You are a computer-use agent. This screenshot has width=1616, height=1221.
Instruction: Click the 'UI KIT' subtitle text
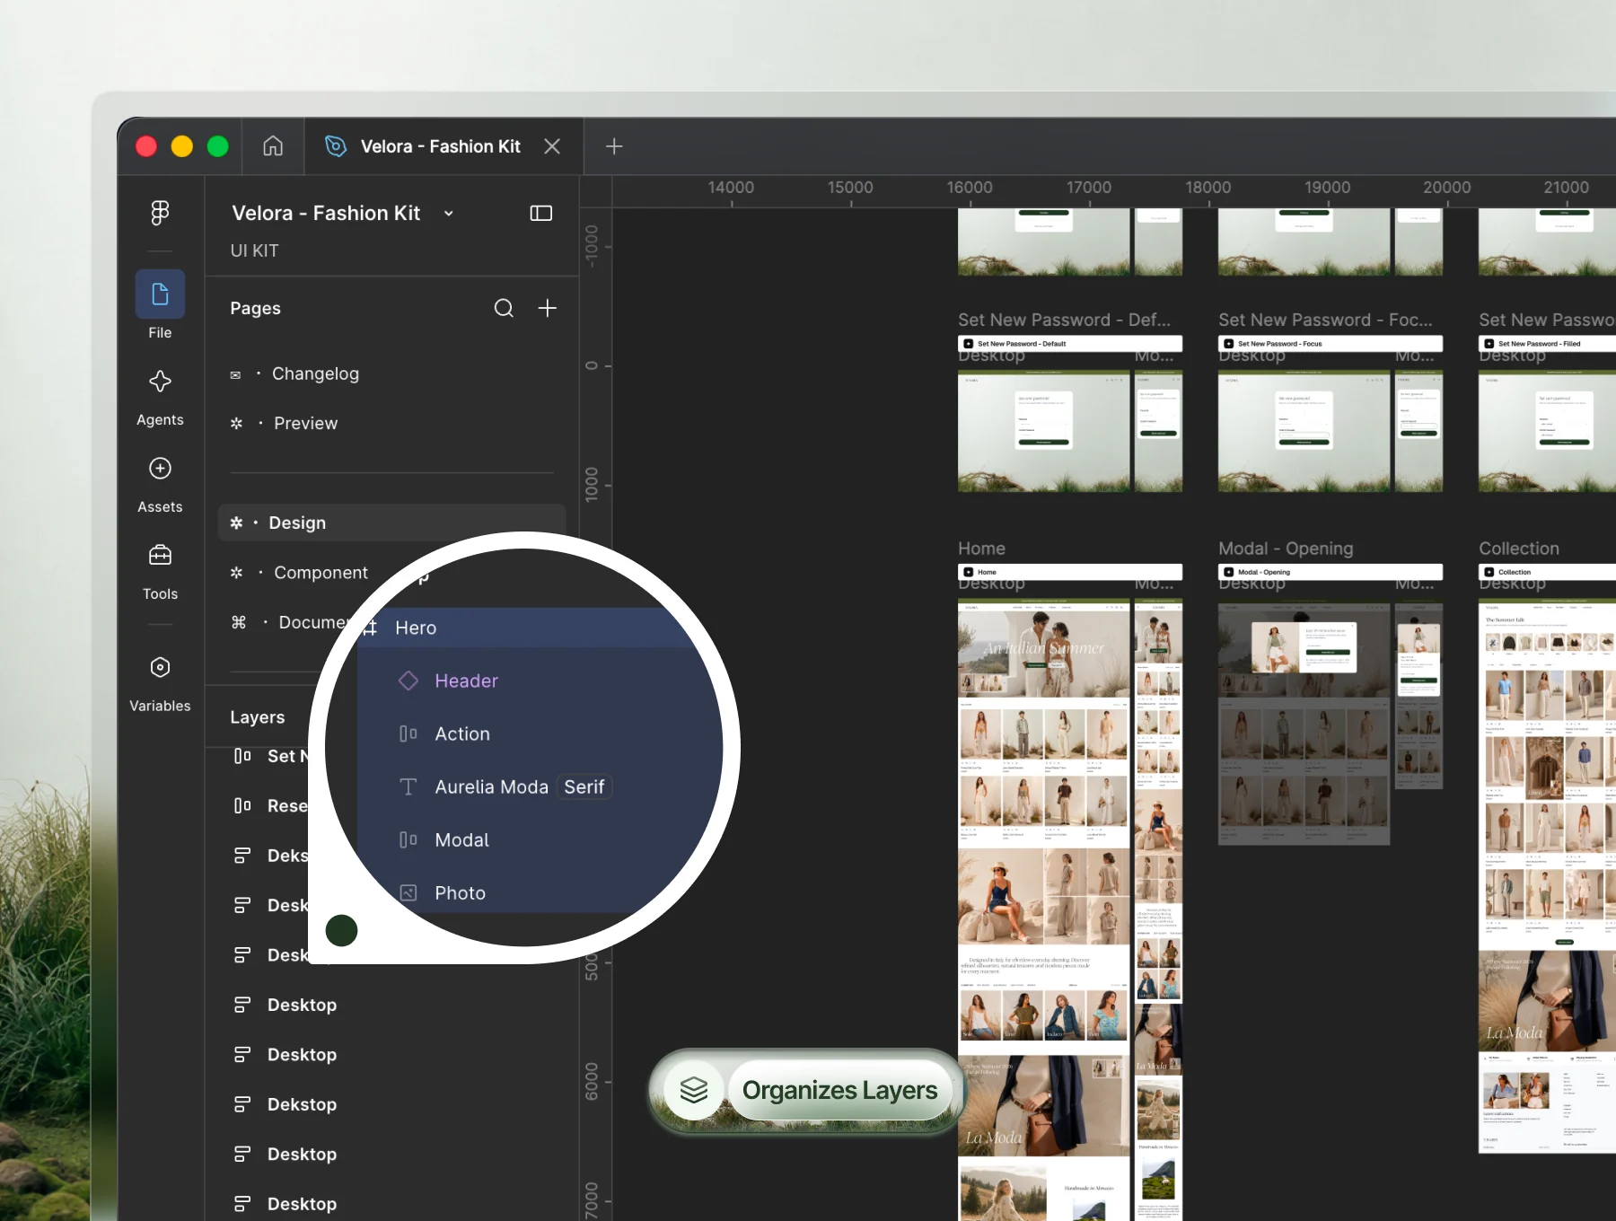pyautogui.click(x=254, y=250)
